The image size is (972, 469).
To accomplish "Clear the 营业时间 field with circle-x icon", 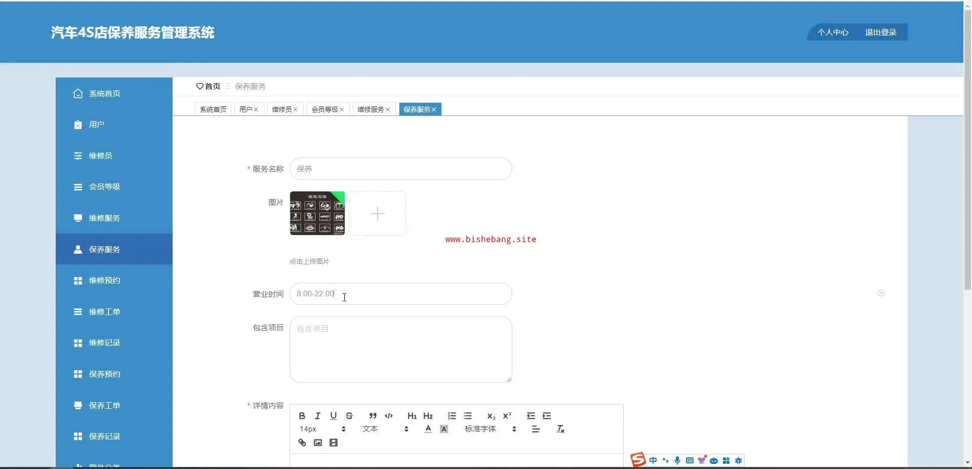I will pos(881,293).
